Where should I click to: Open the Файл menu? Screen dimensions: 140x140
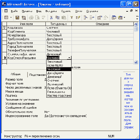(14, 11)
